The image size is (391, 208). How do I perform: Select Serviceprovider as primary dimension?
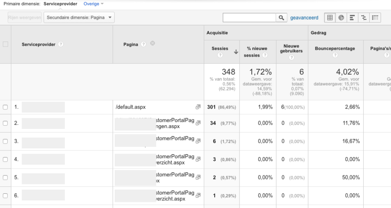(60, 4)
